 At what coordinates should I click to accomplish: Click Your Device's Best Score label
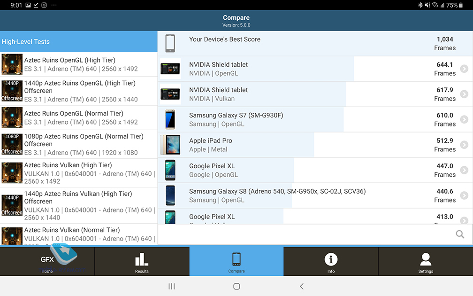tap(225, 39)
